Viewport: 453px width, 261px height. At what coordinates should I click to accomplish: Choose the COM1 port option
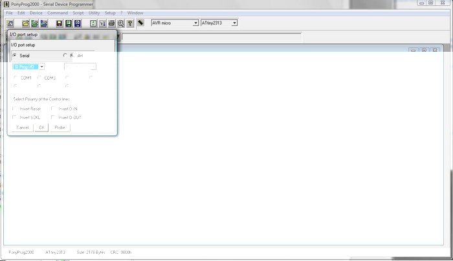tap(16, 78)
